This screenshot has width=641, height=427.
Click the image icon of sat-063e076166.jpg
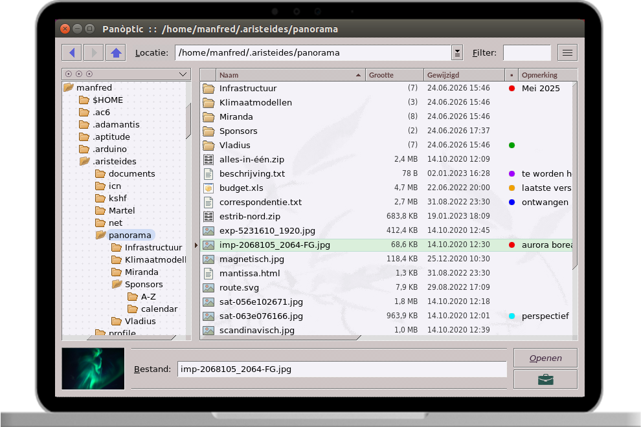pos(208,316)
